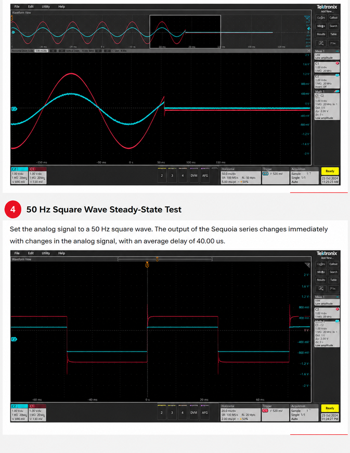Add a Measure in lower oscilloscope

click(x=321, y=272)
